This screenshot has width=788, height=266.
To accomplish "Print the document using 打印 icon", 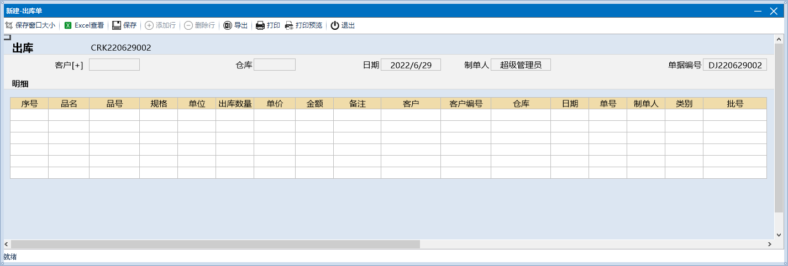I will pyautogui.click(x=260, y=25).
